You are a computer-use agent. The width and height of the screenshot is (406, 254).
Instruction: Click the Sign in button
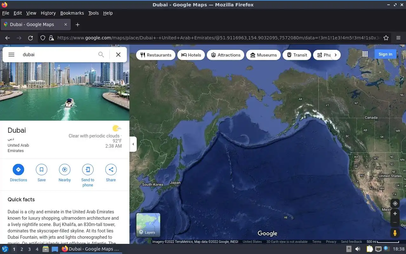[x=385, y=54]
